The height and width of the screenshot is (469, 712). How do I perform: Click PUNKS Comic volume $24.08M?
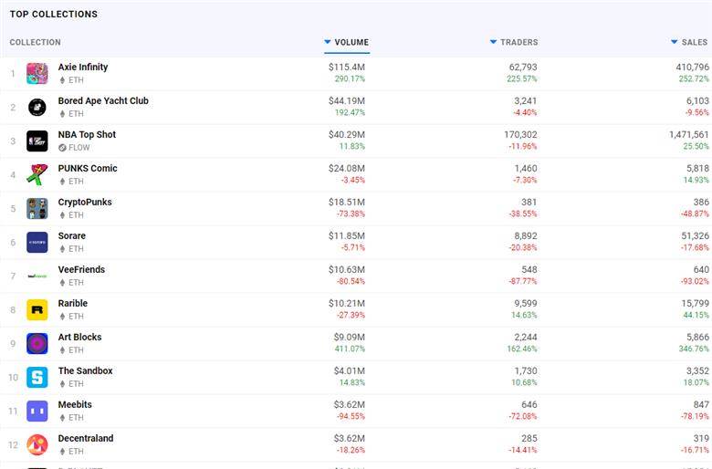click(x=347, y=169)
